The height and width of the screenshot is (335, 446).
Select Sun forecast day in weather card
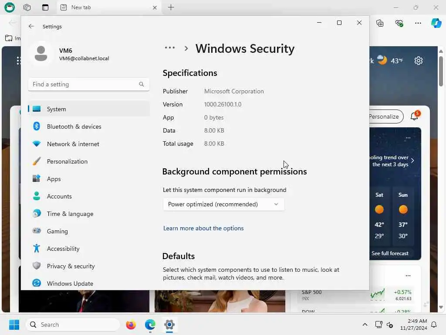[403, 216]
